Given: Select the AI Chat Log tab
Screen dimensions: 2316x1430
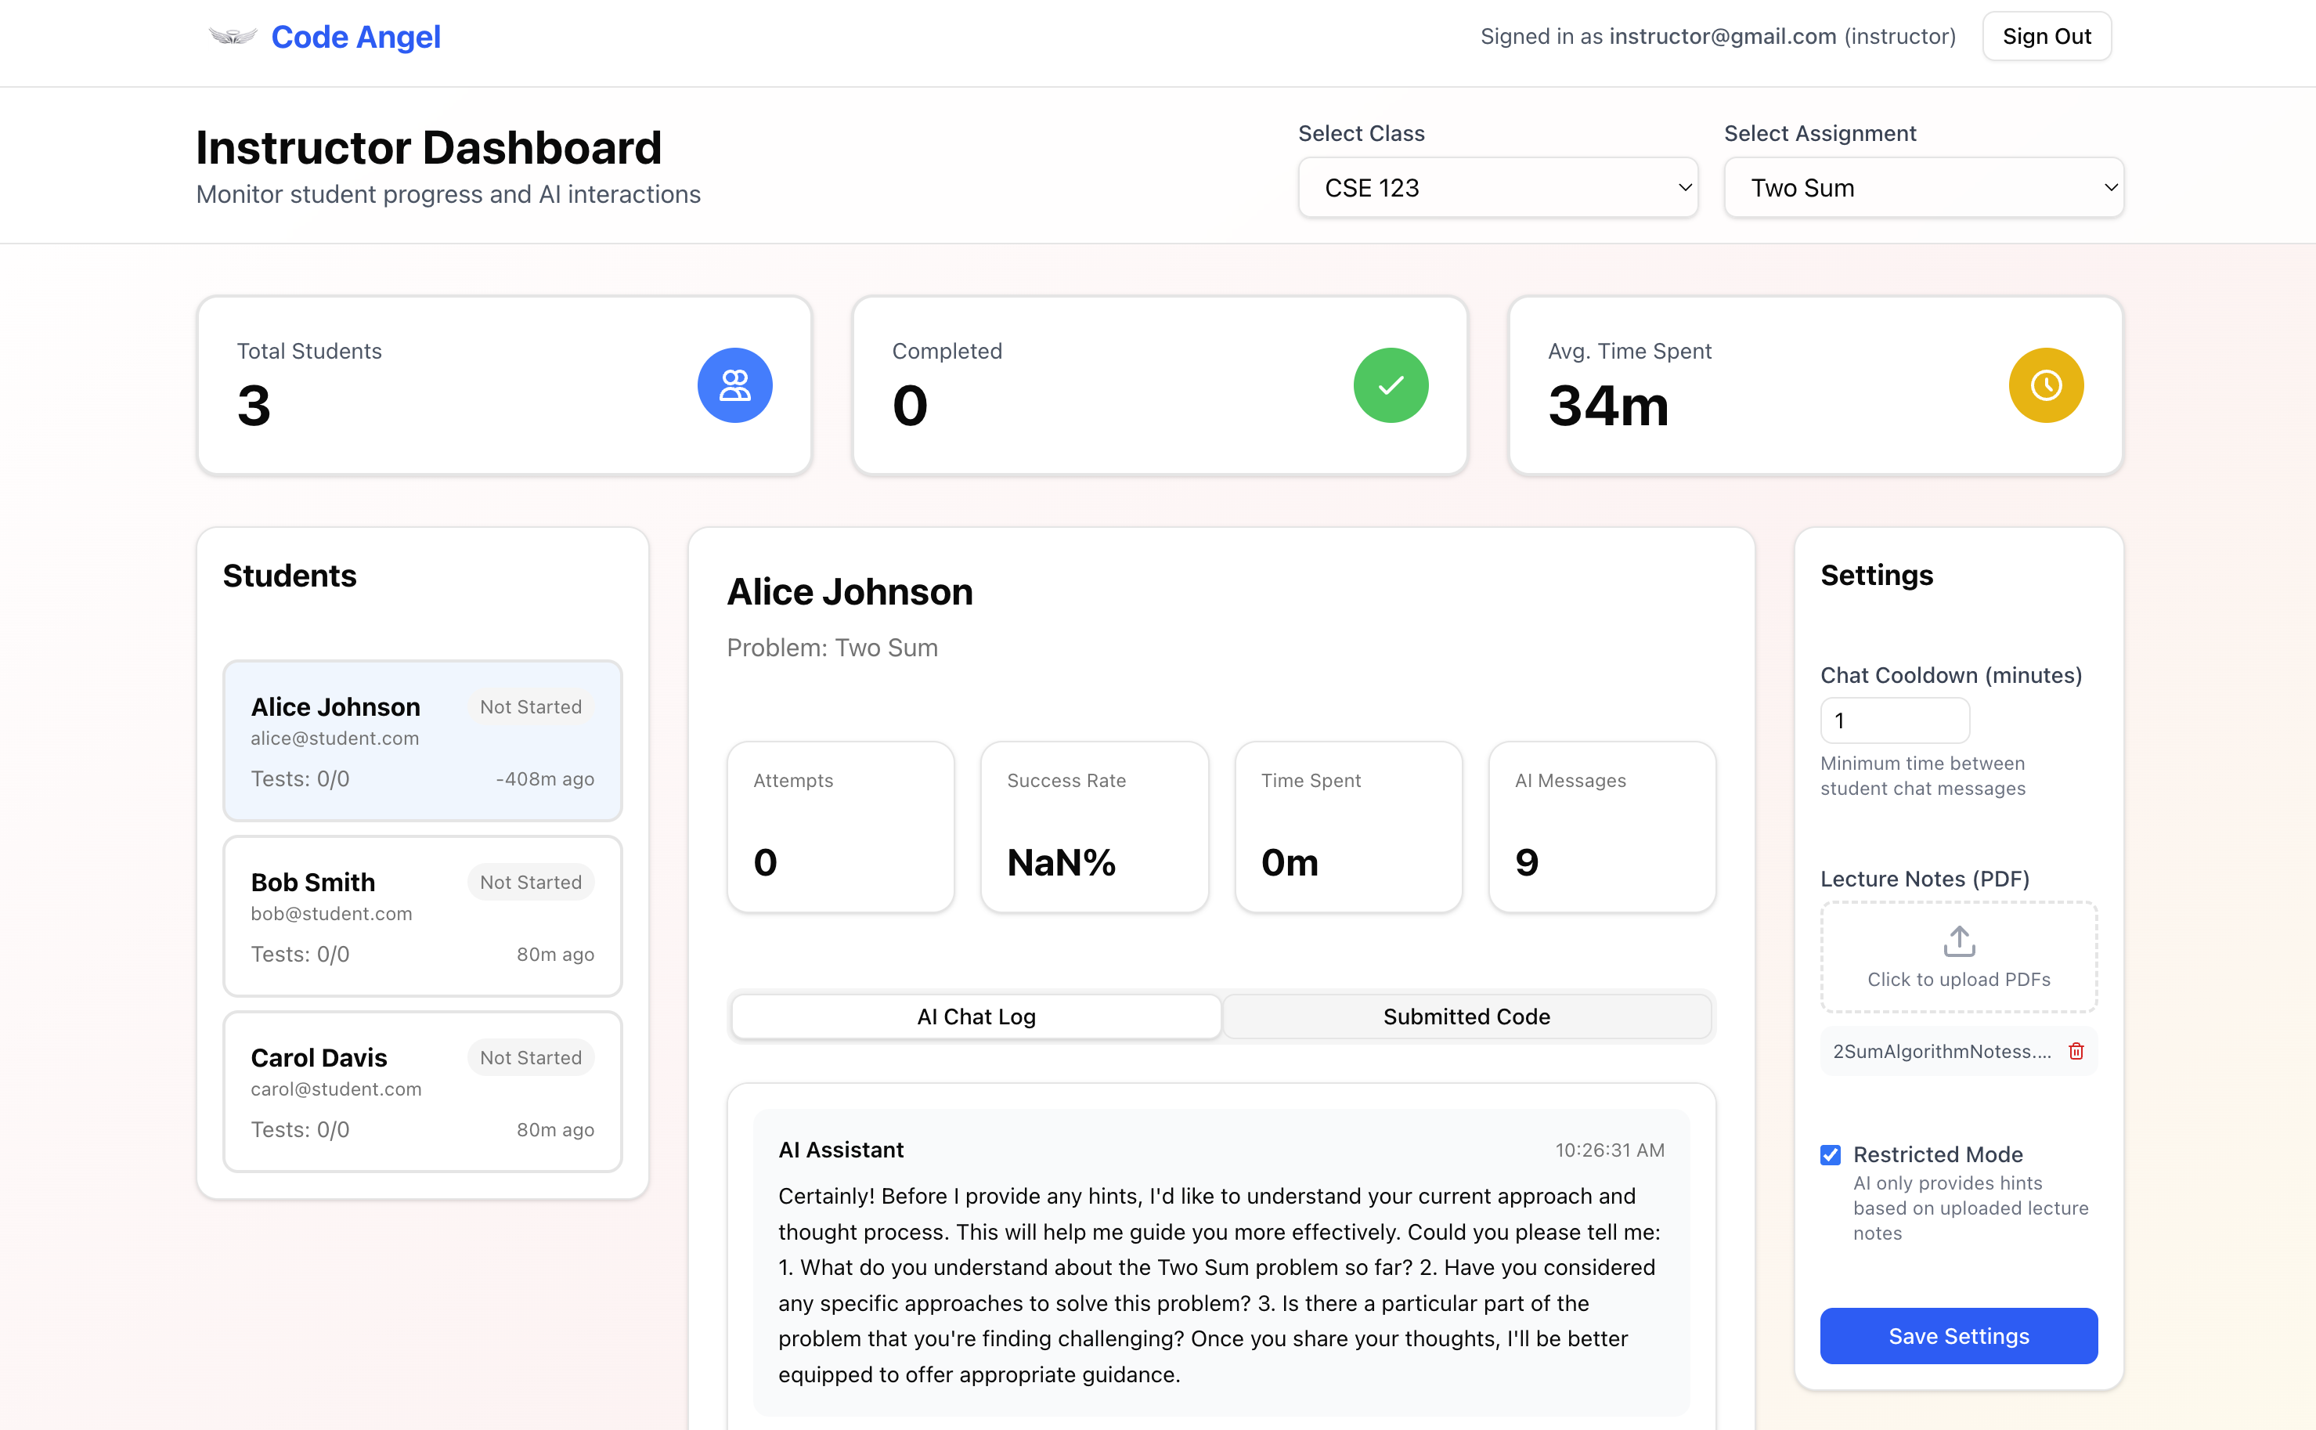Looking at the screenshot, I should click(976, 1016).
